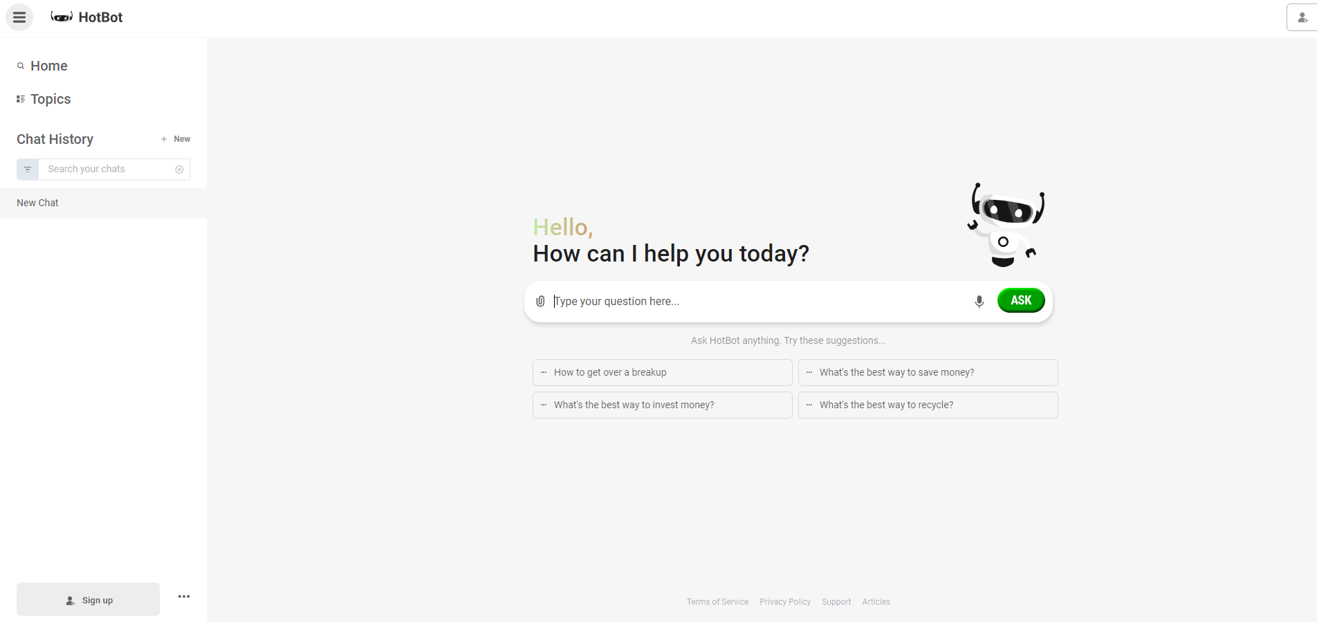Click the paperclip attachment icon

[540, 301]
